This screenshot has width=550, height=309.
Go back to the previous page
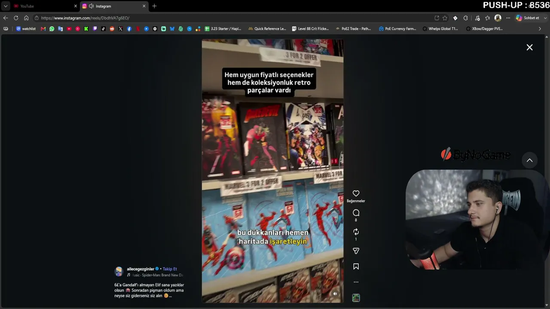(x=6, y=18)
